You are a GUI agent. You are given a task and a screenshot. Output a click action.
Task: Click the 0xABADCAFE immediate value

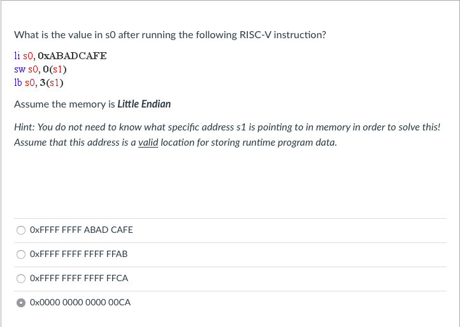point(72,56)
